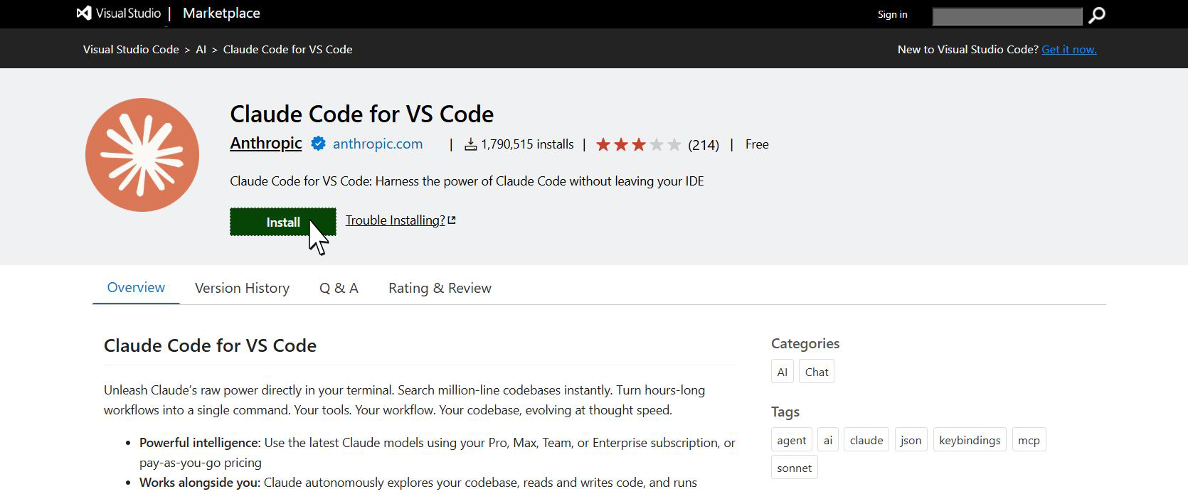Switch to the Version History tab

[242, 288]
